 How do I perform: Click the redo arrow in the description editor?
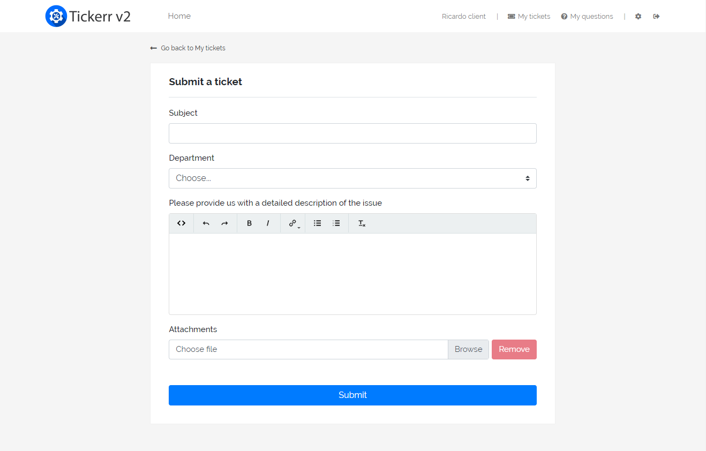pyautogui.click(x=224, y=223)
